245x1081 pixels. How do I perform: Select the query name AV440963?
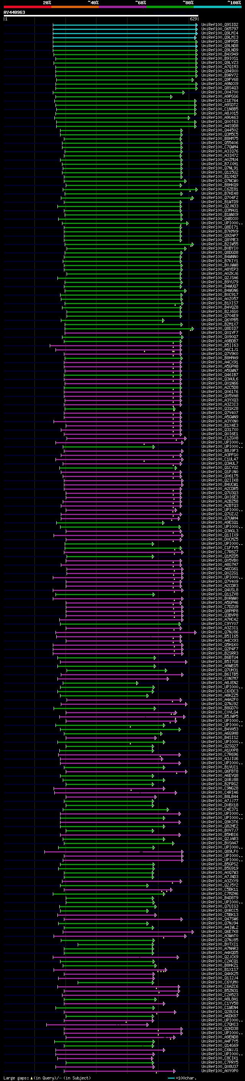click(14, 12)
